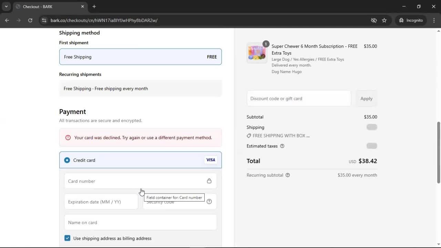The width and height of the screenshot is (441, 248).
Task: Click the site information icon in address bar
Action: click(44, 20)
